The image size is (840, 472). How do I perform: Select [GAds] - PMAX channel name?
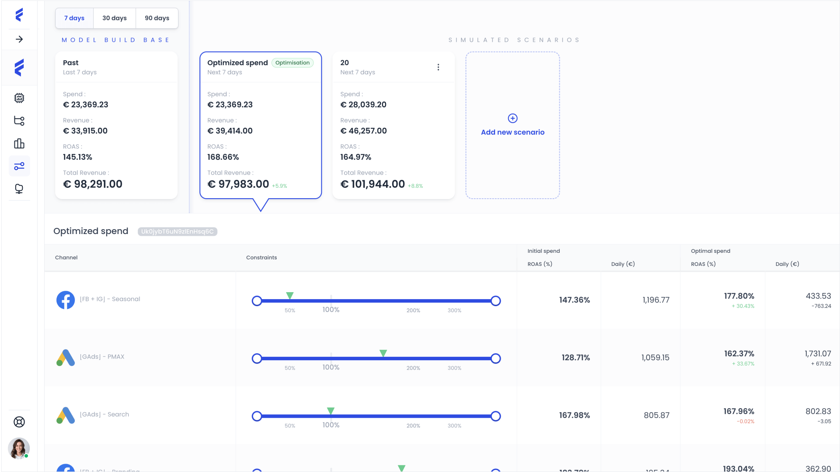coord(102,357)
